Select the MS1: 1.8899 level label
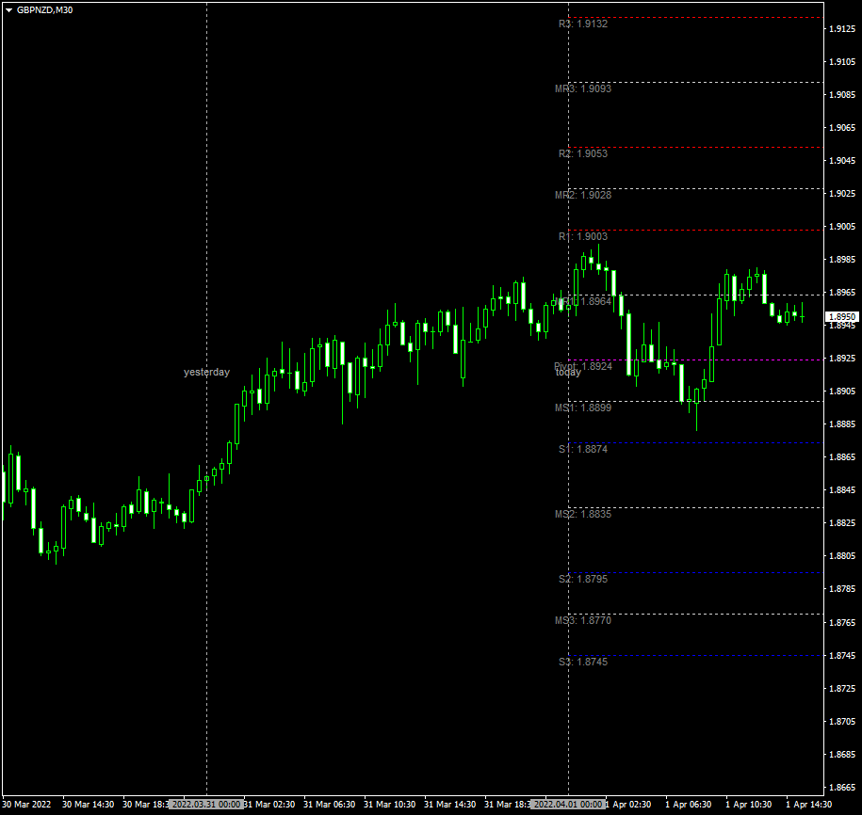The width and height of the screenshot is (862, 815). coord(582,407)
